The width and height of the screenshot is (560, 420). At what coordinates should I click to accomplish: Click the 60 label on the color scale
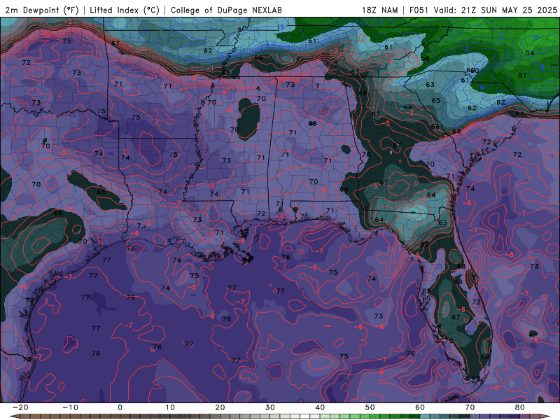click(420, 407)
